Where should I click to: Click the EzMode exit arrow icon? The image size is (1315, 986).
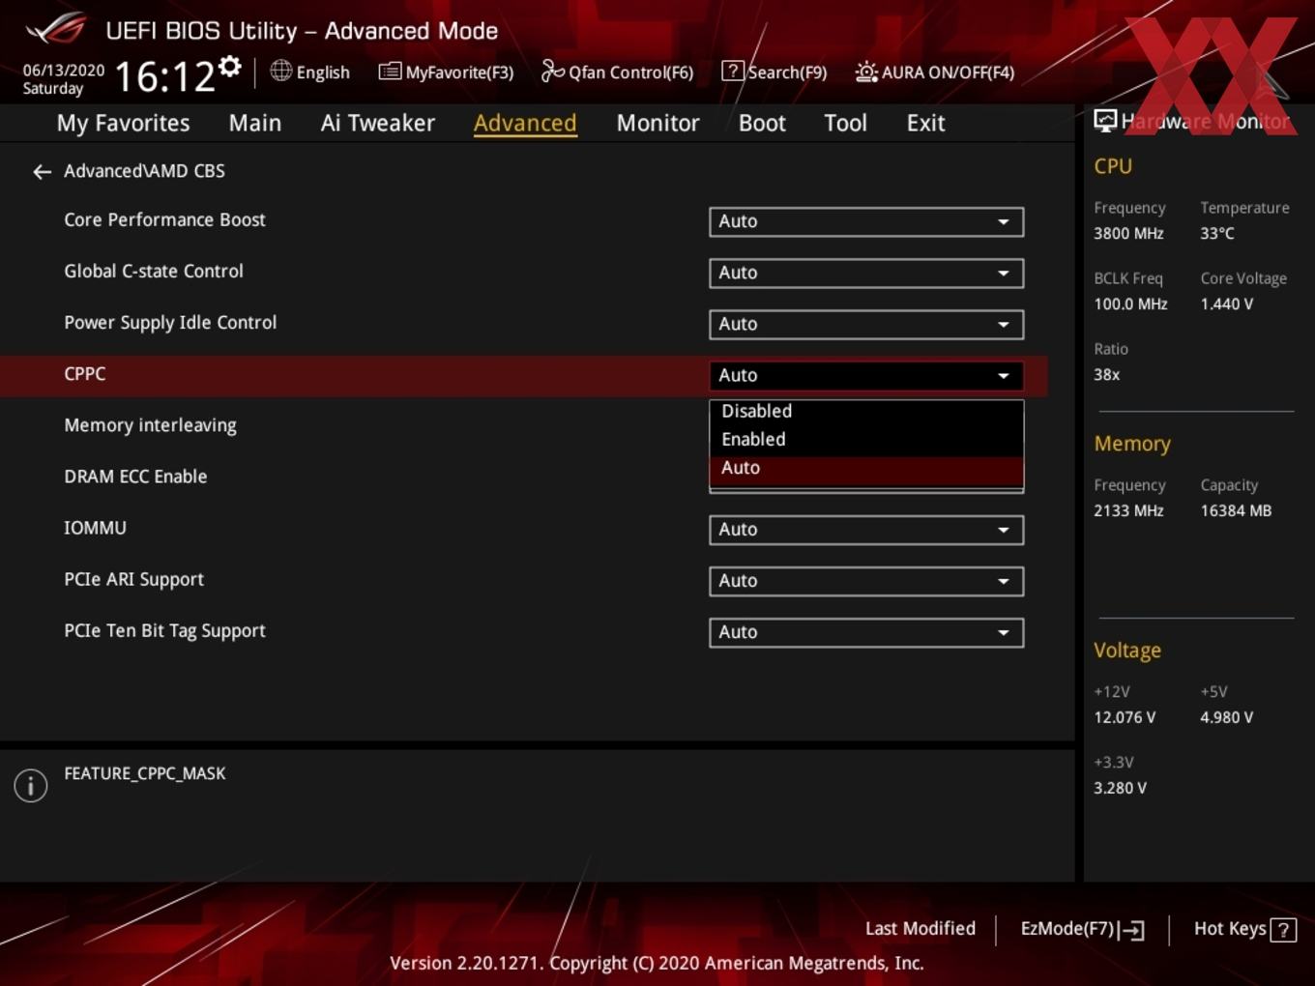[1131, 930]
